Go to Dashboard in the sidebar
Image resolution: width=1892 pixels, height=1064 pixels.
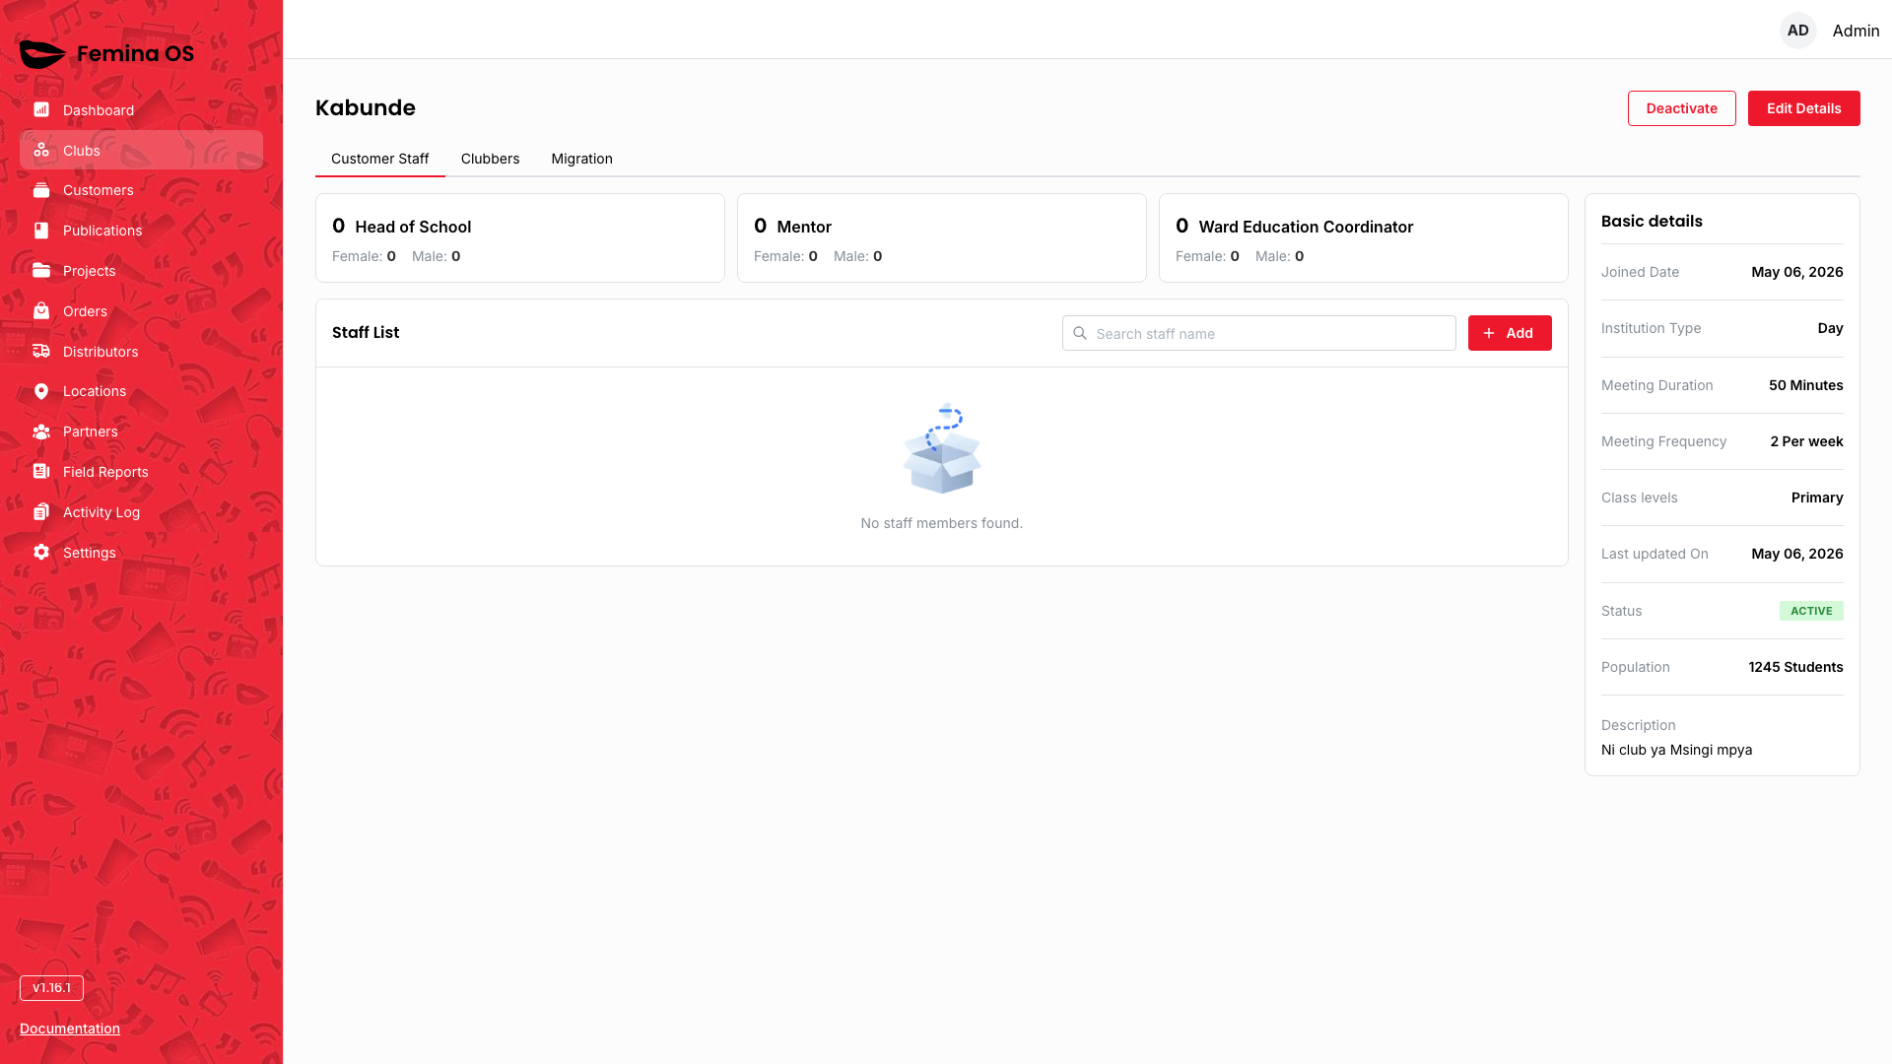[x=141, y=109]
